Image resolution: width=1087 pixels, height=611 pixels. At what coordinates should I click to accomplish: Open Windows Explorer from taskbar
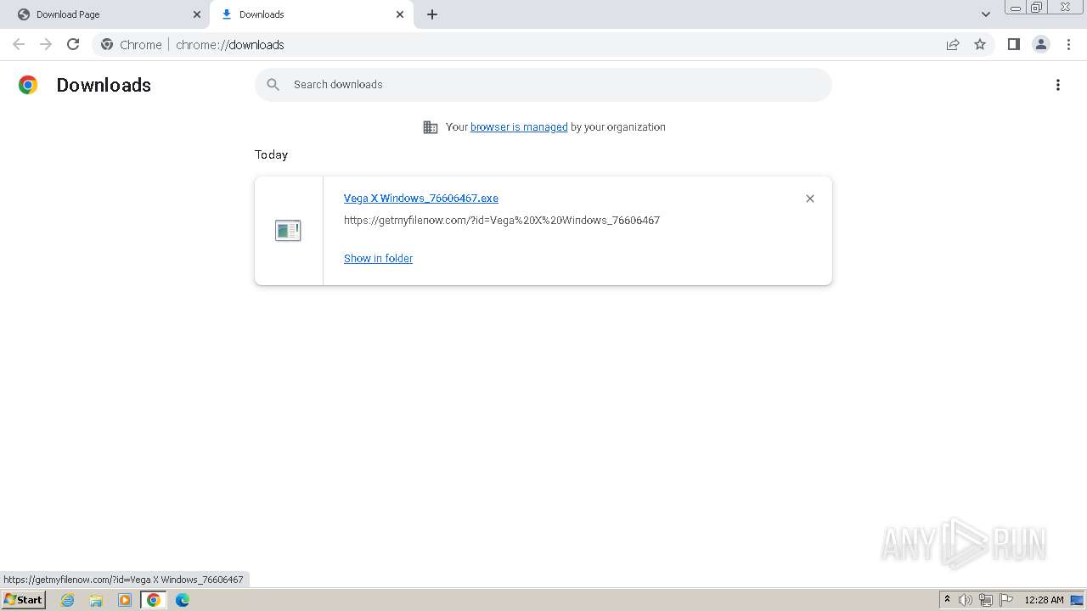point(96,600)
